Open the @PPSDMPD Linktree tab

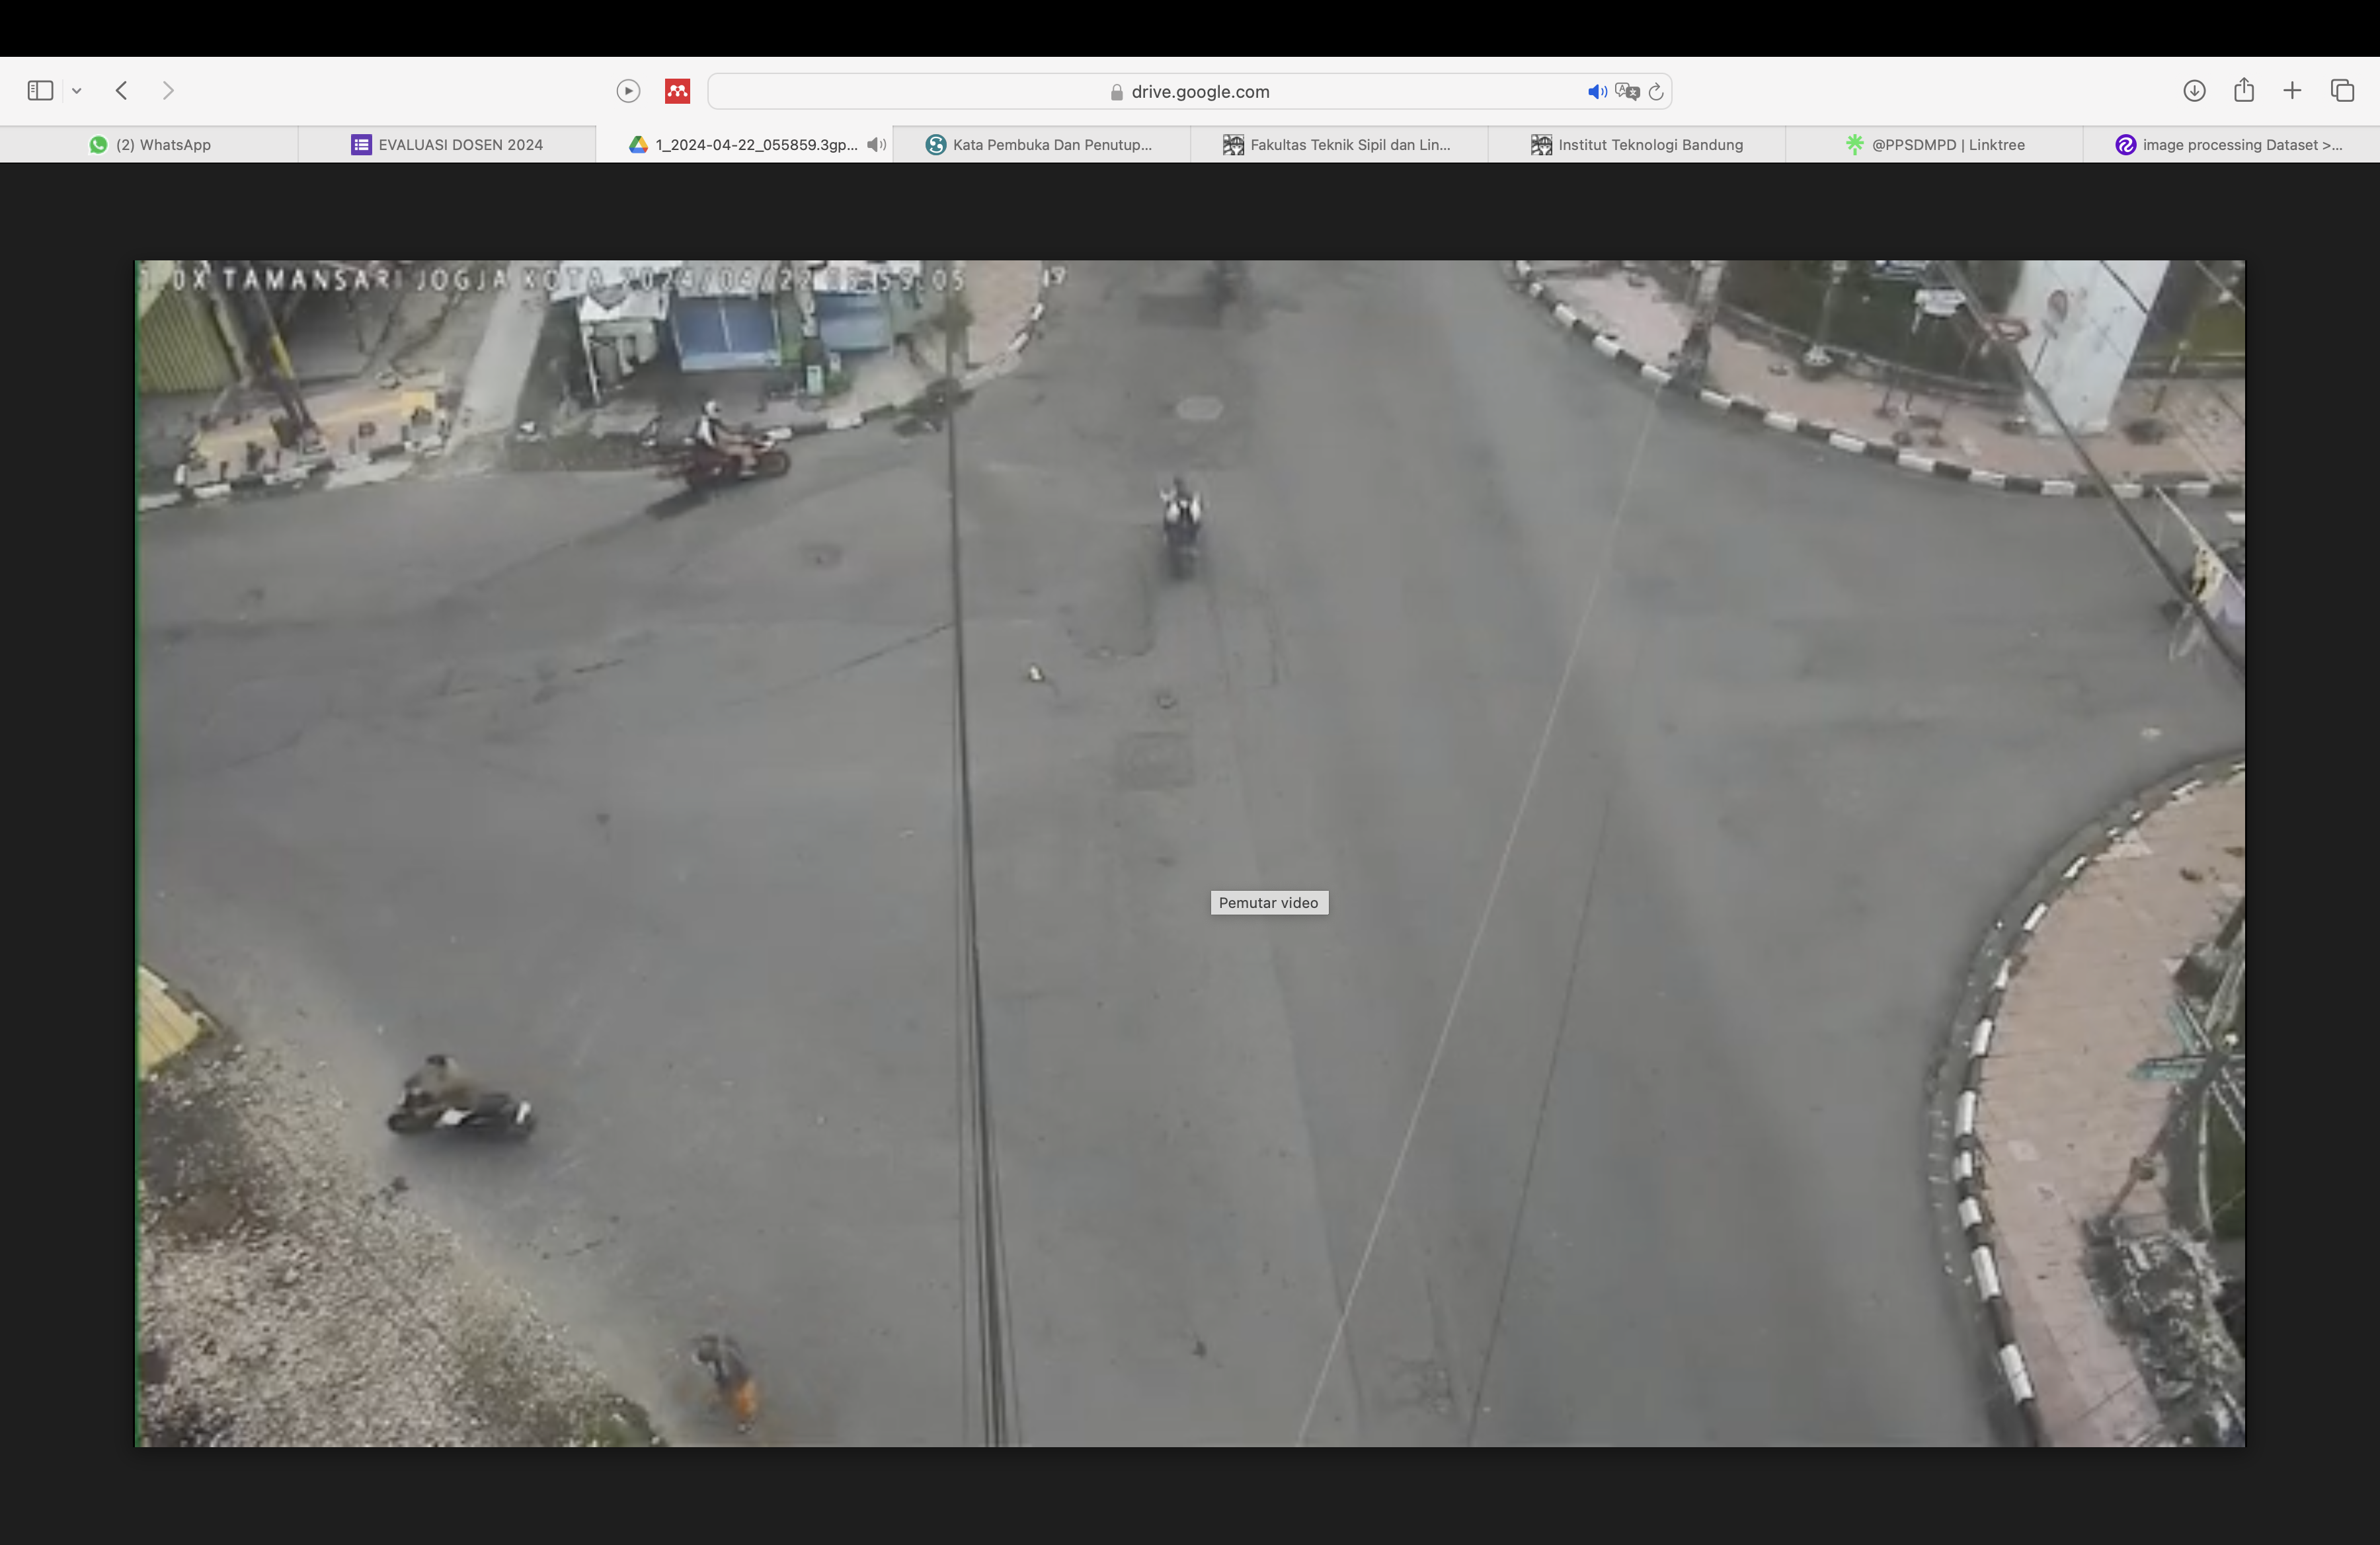[x=1934, y=145]
